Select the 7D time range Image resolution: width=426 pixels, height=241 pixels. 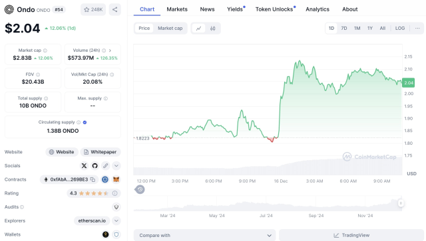point(344,28)
